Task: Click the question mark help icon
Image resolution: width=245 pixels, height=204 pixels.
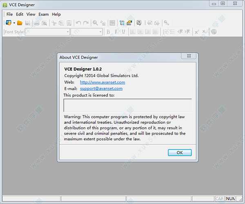Action: (139, 23)
